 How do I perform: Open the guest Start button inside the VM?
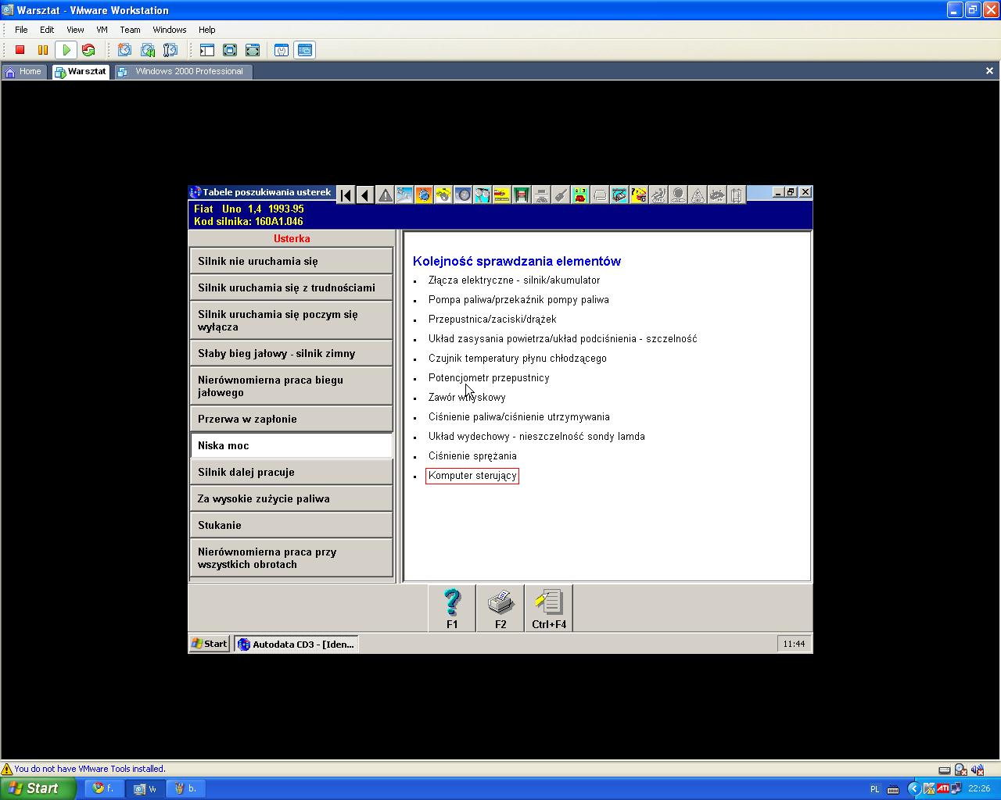(x=210, y=644)
